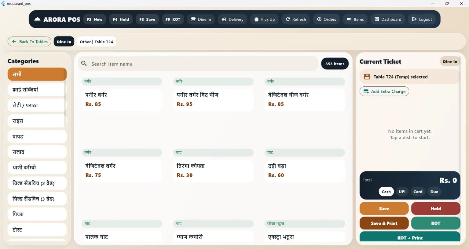Click F9 KOT in the toolbar

tap(173, 19)
